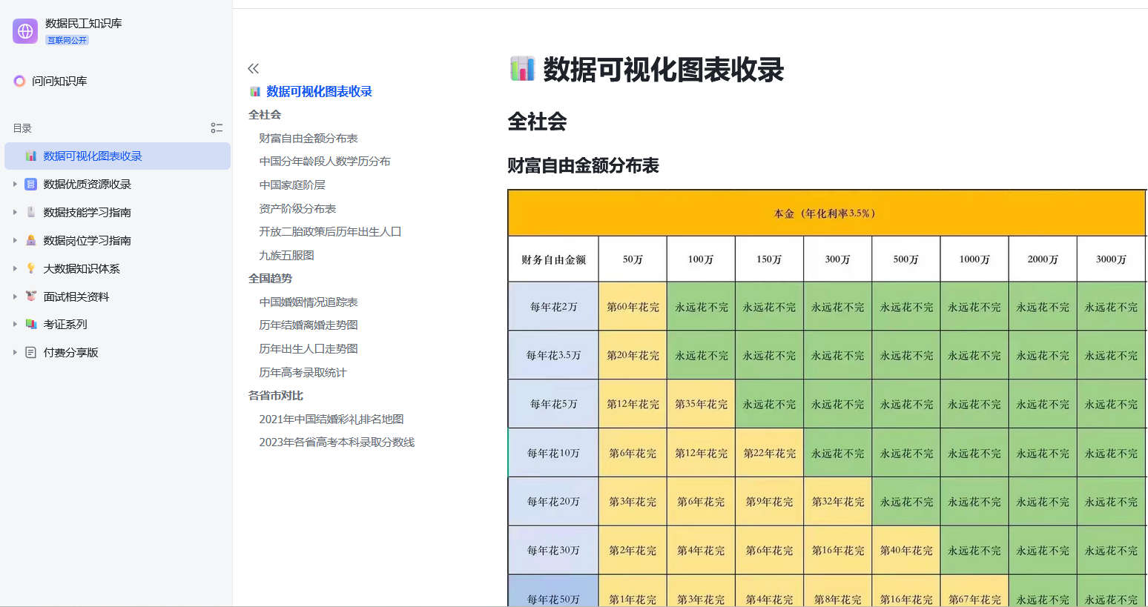Click the 数据岗位学习指南 person icon
This screenshot has width=1148, height=607.
pyautogui.click(x=30, y=240)
